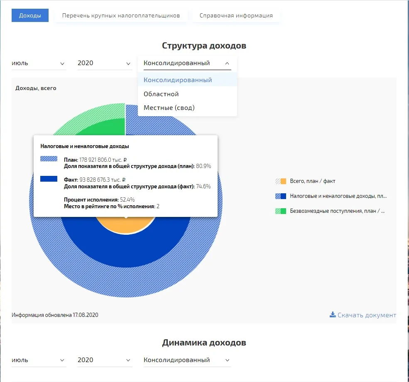Switch to Перечень крупных налогоплательщиков tab
Viewport: 409px width, 382px height.
point(121,15)
